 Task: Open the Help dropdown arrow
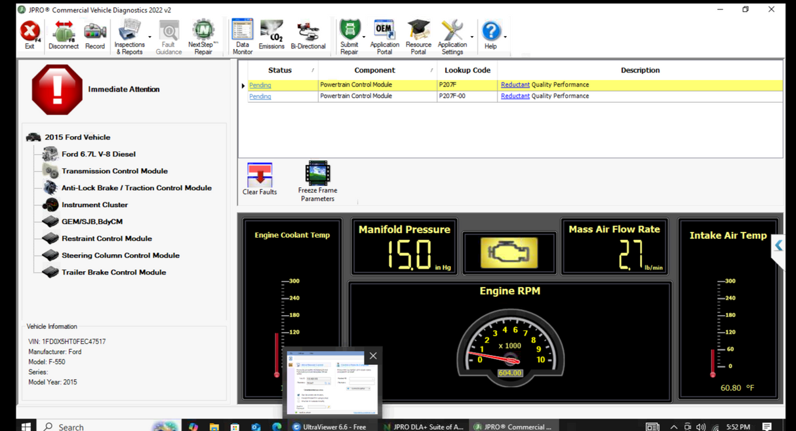[505, 37]
